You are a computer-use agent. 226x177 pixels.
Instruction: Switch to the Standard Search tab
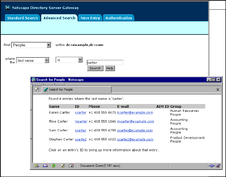[23, 18]
